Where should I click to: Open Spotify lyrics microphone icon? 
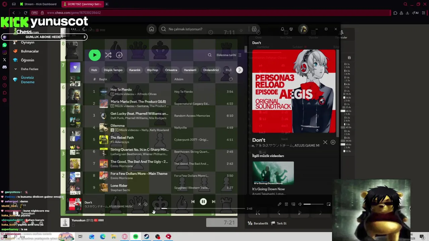coord(280,204)
